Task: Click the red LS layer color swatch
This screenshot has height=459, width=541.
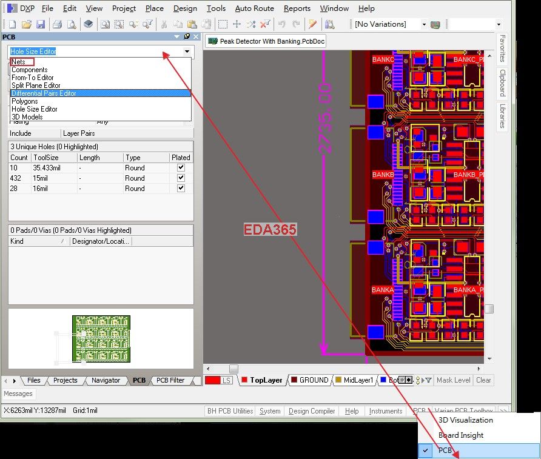Action: pos(212,380)
